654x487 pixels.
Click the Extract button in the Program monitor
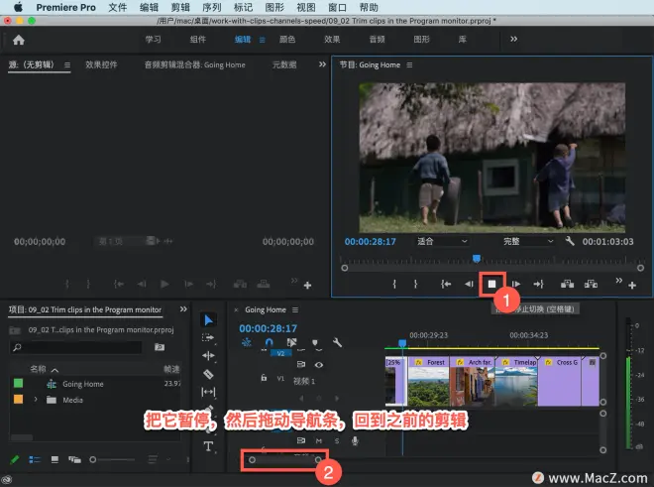(591, 284)
